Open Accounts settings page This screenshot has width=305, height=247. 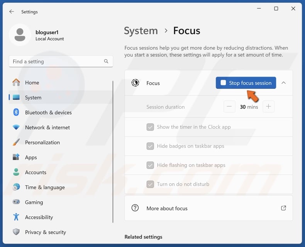(x=61, y=172)
